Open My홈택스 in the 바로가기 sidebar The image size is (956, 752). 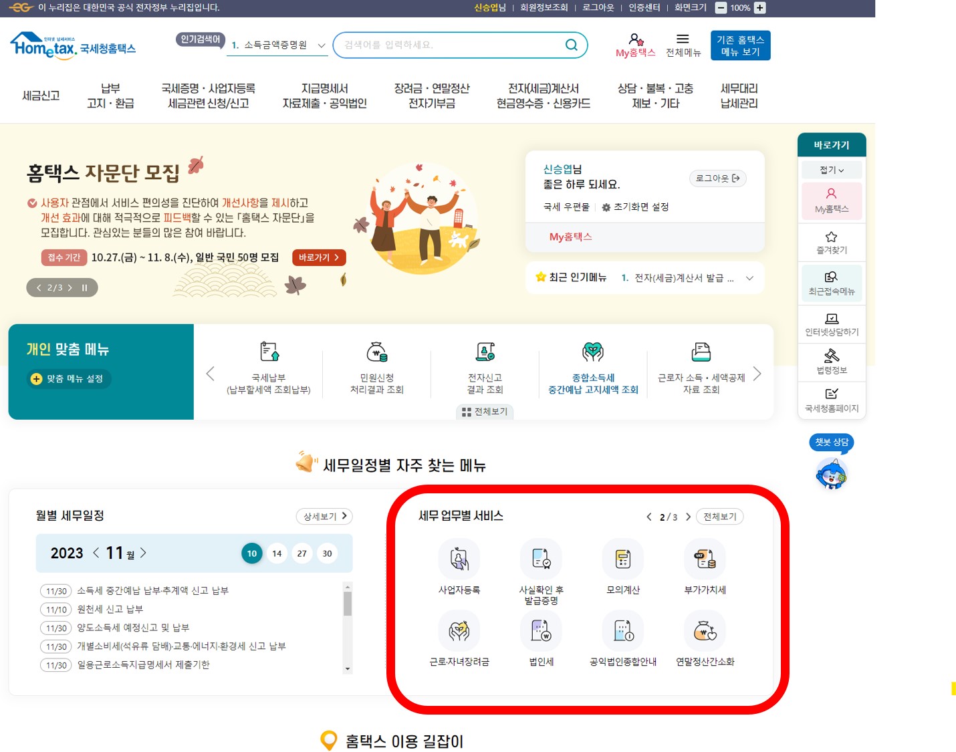coord(832,201)
